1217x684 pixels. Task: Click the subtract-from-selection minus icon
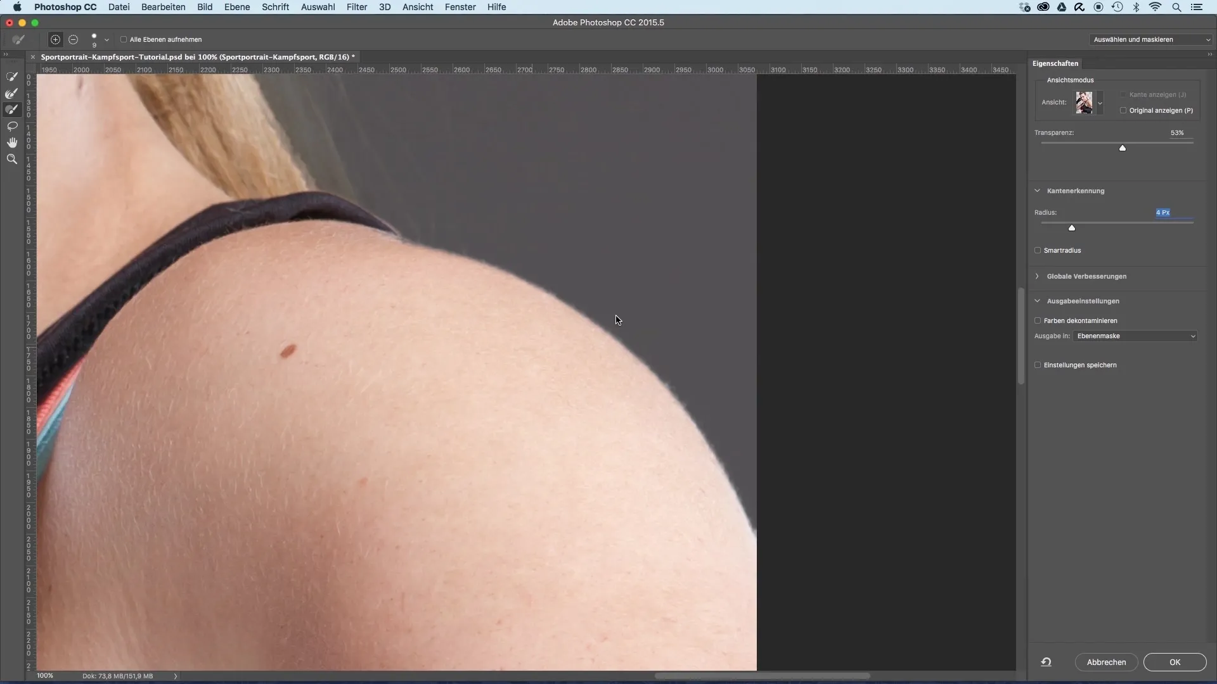pyautogui.click(x=74, y=39)
